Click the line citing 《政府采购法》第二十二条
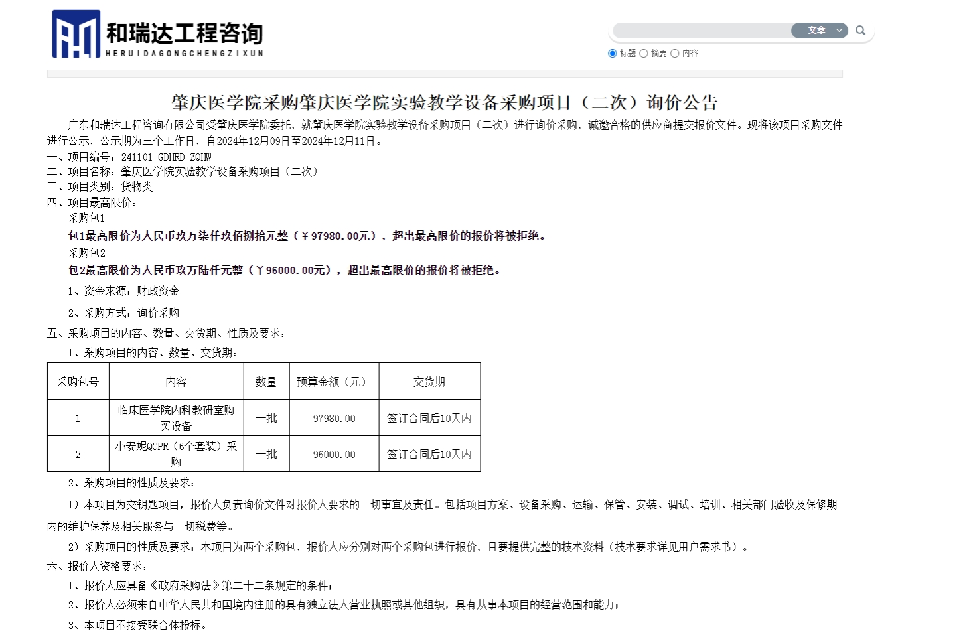This screenshot has height=637, width=969. (200, 585)
